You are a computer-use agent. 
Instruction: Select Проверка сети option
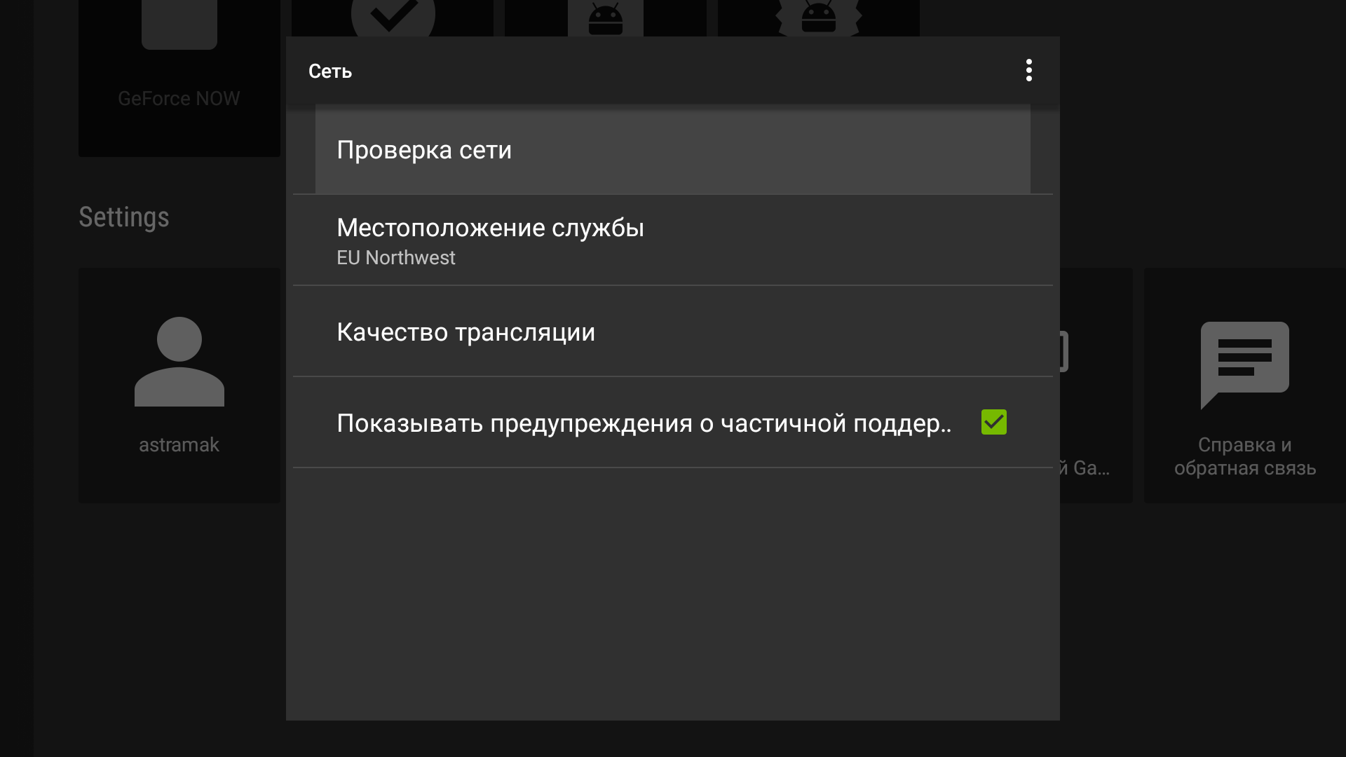(x=673, y=149)
